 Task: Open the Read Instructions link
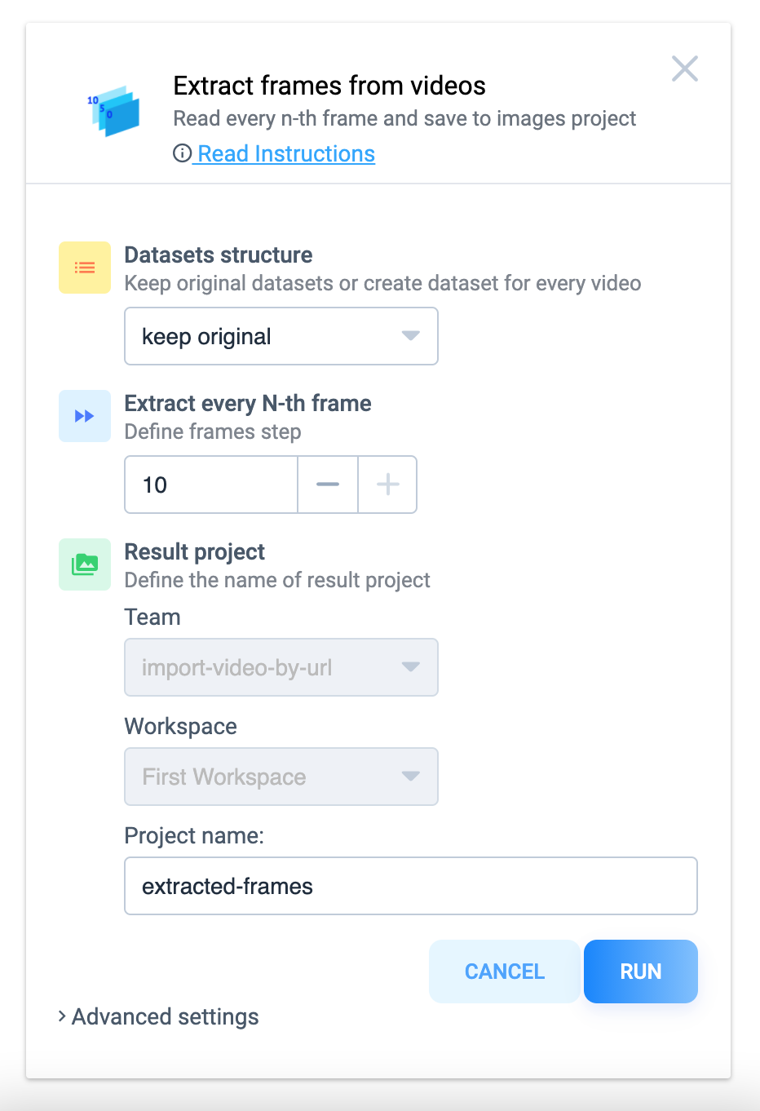coord(284,153)
